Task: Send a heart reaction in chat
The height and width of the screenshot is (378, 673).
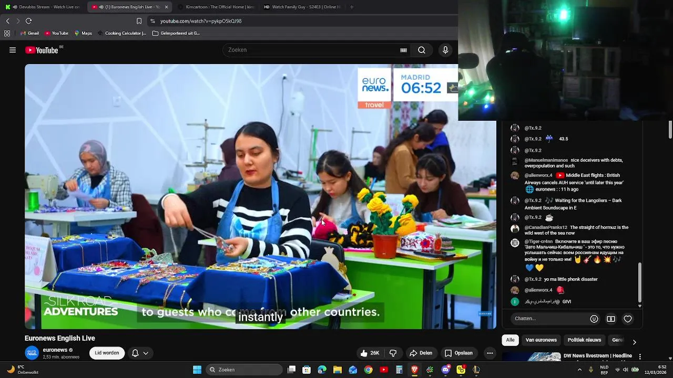Action: [x=628, y=319]
